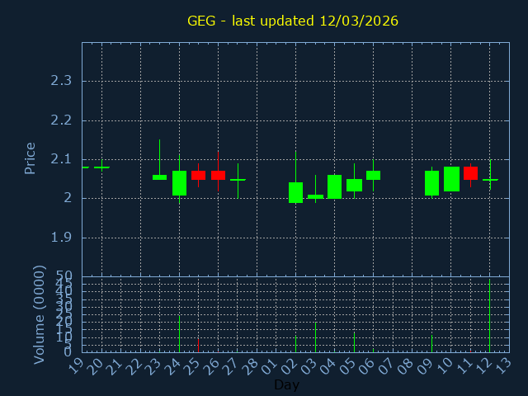Click the 'Day' x-axis label
The width and height of the screenshot is (528, 396).
coord(286,385)
